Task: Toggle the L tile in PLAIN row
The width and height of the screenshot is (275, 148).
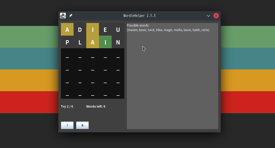Action: (x=80, y=42)
